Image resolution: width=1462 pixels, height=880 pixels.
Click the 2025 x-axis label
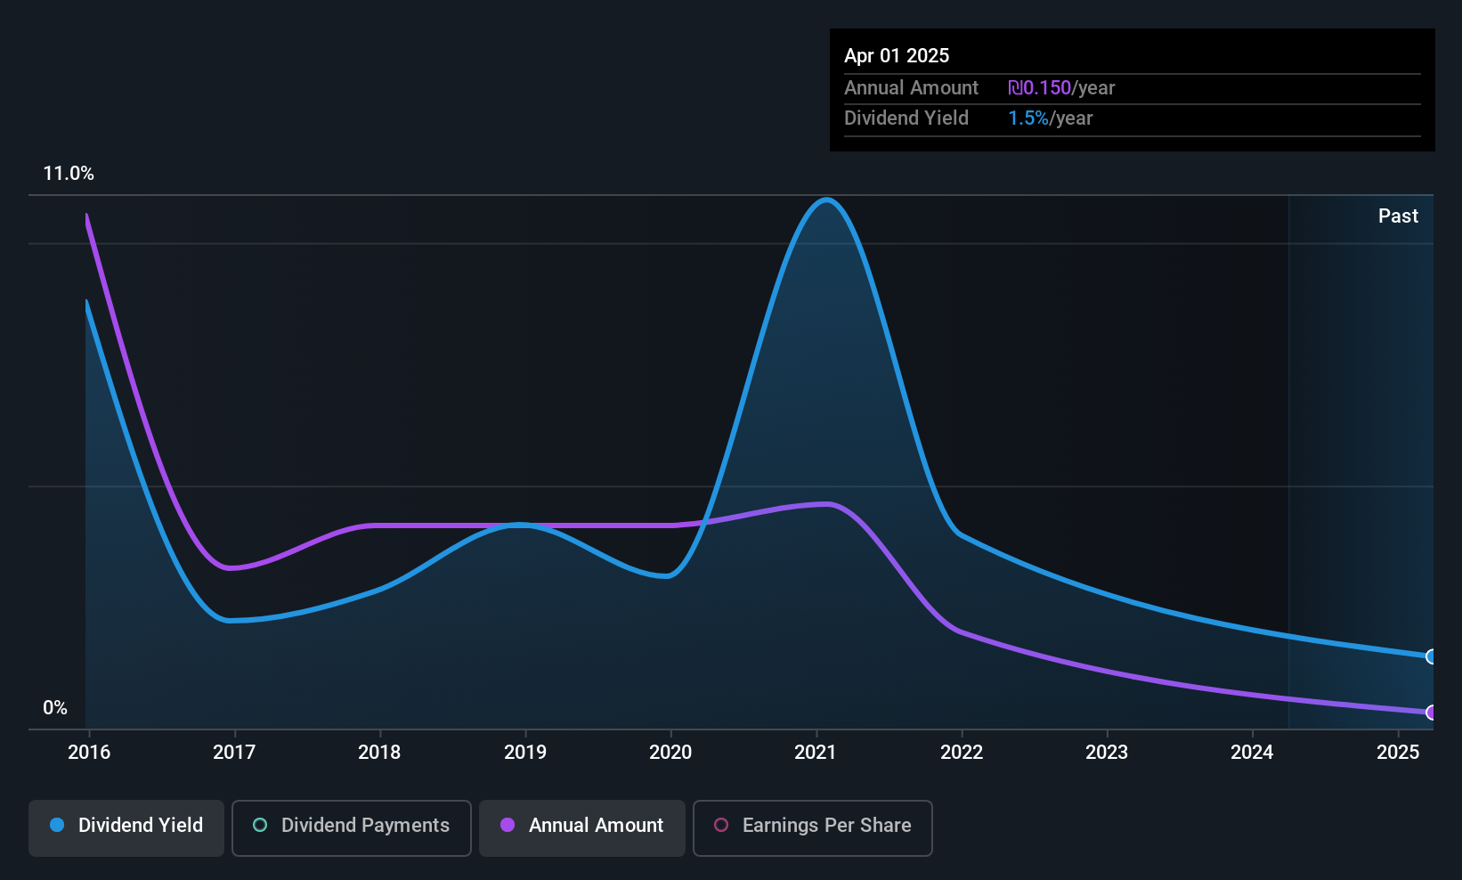click(x=1398, y=752)
